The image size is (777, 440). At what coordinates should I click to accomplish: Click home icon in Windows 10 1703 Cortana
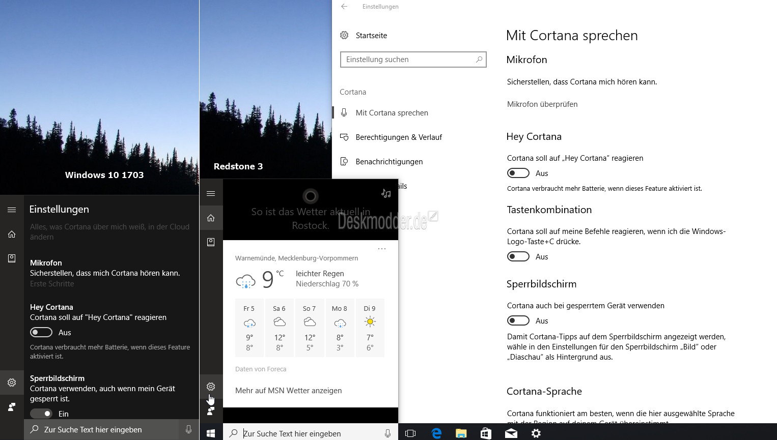tap(12, 234)
